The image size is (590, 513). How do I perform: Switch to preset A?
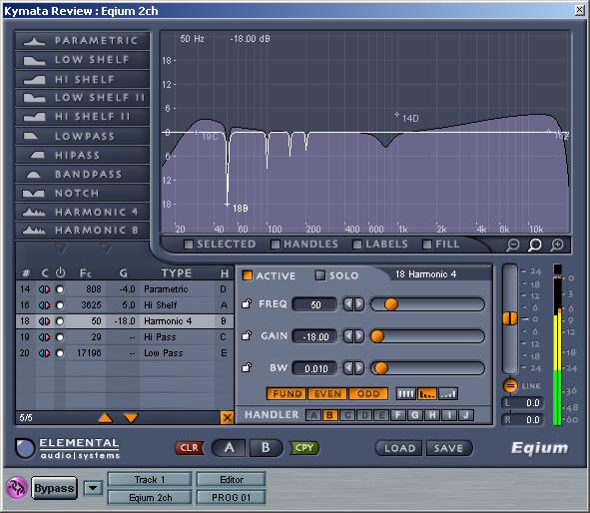pyautogui.click(x=230, y=447)
